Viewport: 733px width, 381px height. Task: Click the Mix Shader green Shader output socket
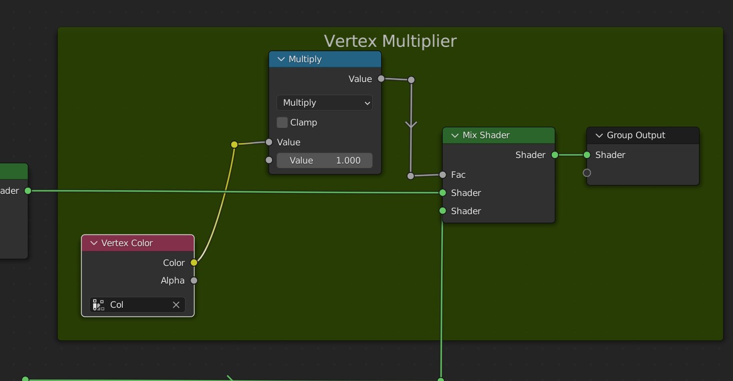coord(555,155)
